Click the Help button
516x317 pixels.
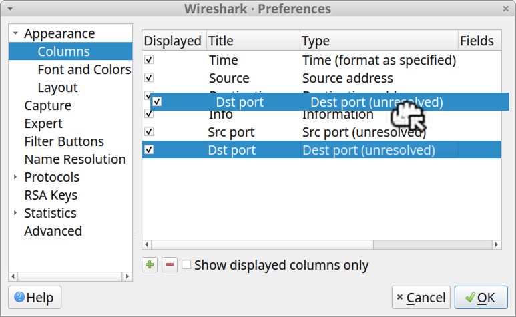pos(35,297)
